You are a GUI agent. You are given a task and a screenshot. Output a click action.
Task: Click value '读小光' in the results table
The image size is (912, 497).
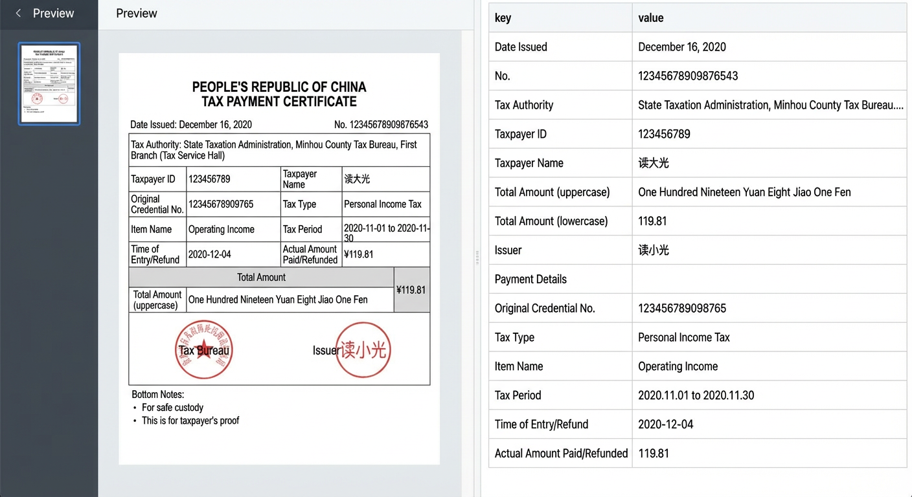(x=769, y=250)
